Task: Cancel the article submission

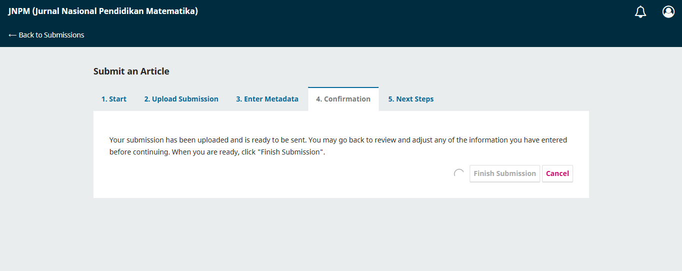Action: pyautogui.click(x=557, y=173)
